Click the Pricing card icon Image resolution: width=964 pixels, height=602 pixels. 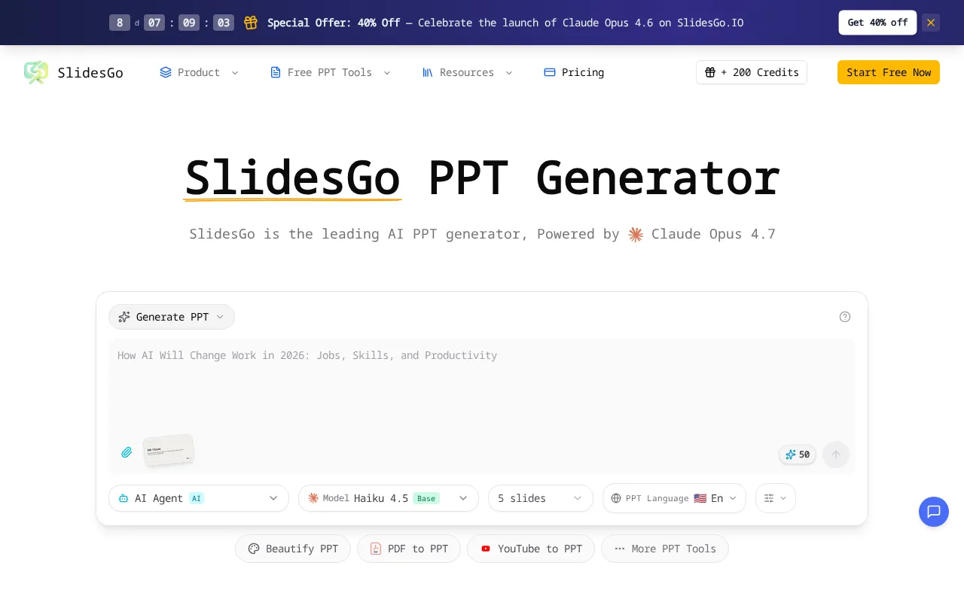click(x=550, y=72)
